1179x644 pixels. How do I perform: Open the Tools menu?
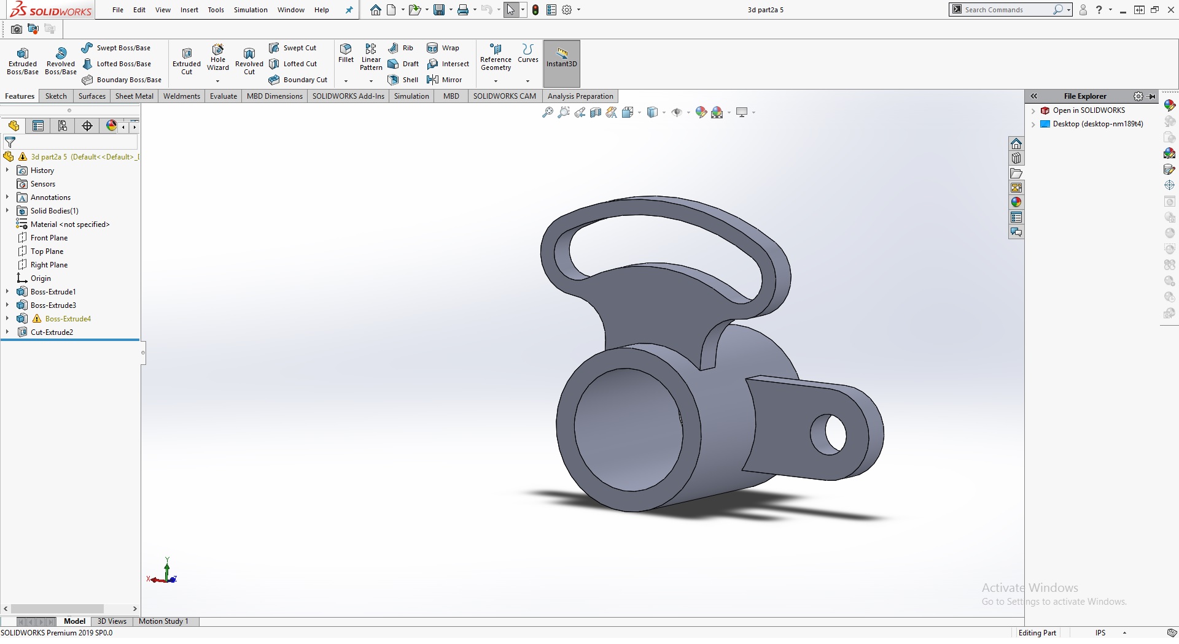216,10
